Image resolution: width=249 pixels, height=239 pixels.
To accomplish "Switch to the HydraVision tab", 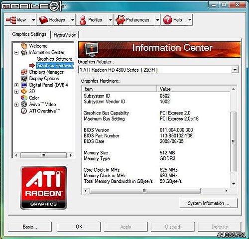I will pyautogui.click(x=65, y=35).
